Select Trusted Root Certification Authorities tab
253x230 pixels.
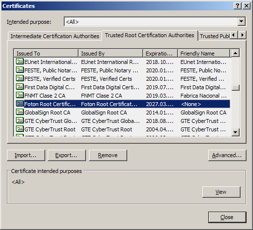pyautogui.click(x=150, y=35)
